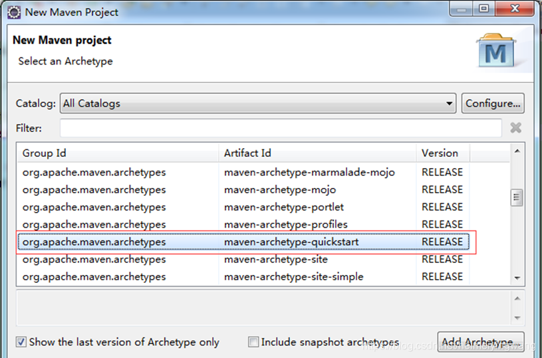Select the maven-archetype-site-simple row

tap(243, 276)
